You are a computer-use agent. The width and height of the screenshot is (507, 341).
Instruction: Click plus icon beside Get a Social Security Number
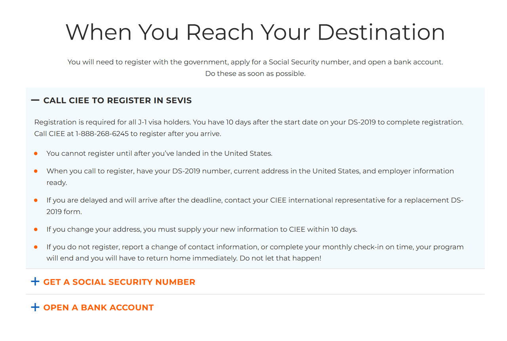coord(35,282)
